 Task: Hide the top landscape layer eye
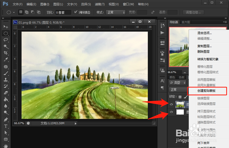coord(171,104)
